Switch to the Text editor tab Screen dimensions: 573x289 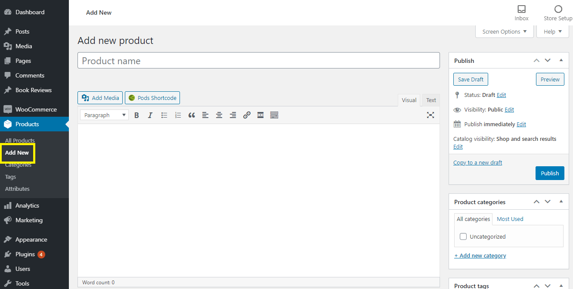point(431,100)
